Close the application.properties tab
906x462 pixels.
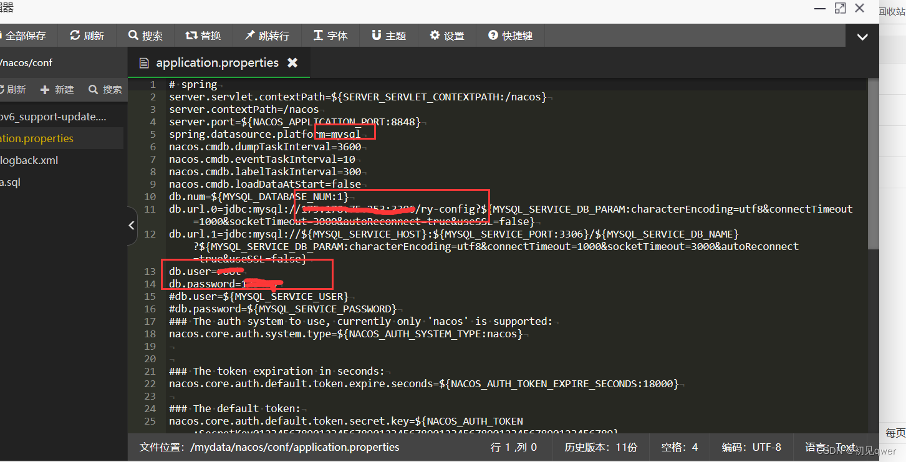click(292, 62)
